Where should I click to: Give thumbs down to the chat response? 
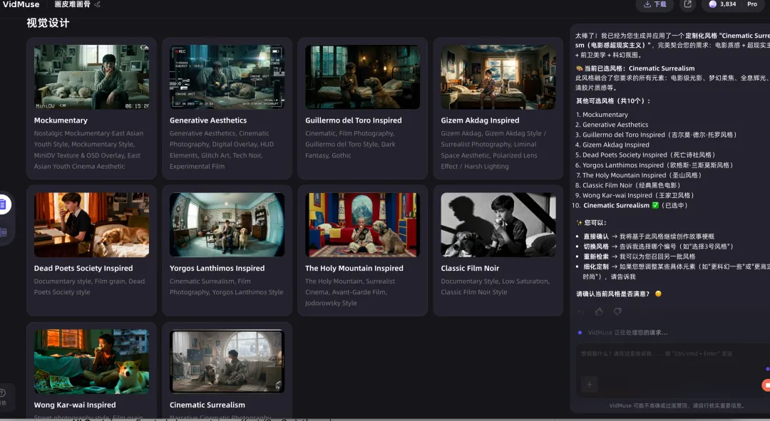click(x=617, y=311)
